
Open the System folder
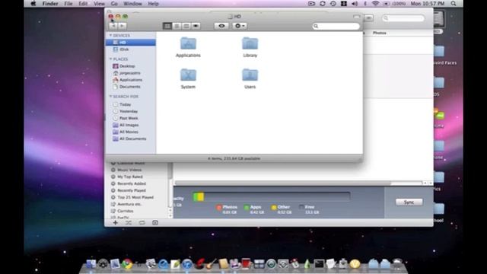point(188,78)
